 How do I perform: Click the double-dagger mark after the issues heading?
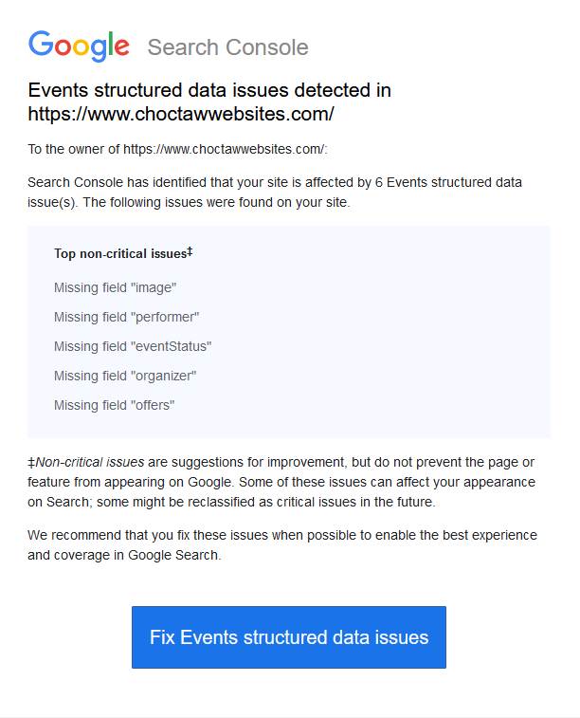point(190,252)
